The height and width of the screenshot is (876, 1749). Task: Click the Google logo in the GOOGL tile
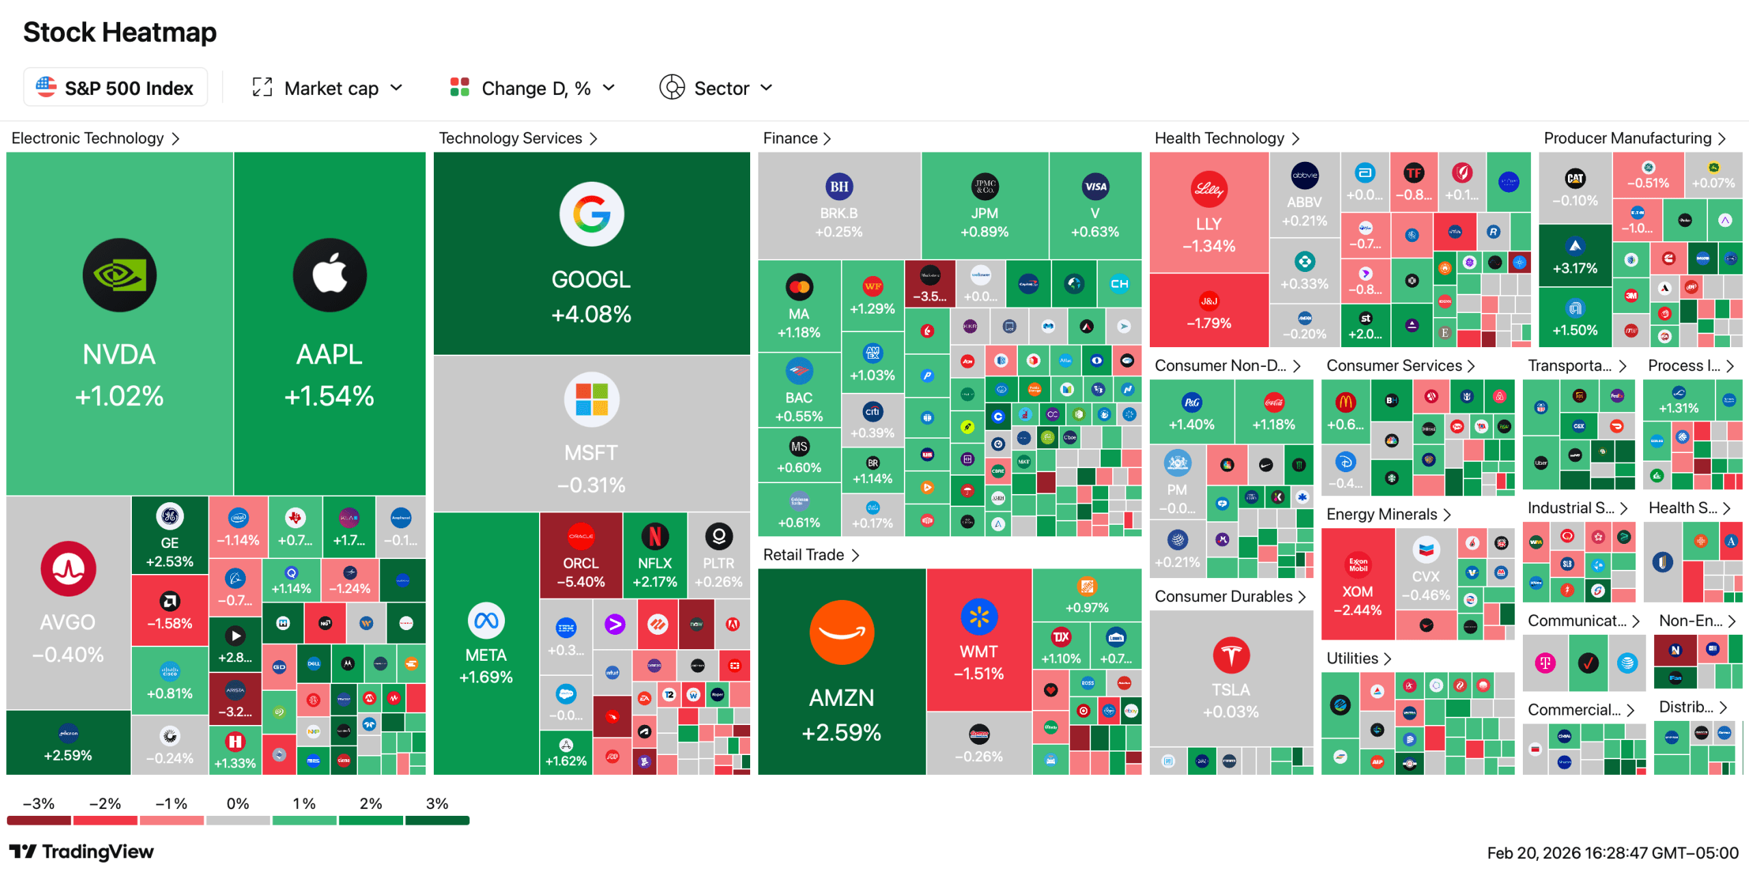coord(591,214)
